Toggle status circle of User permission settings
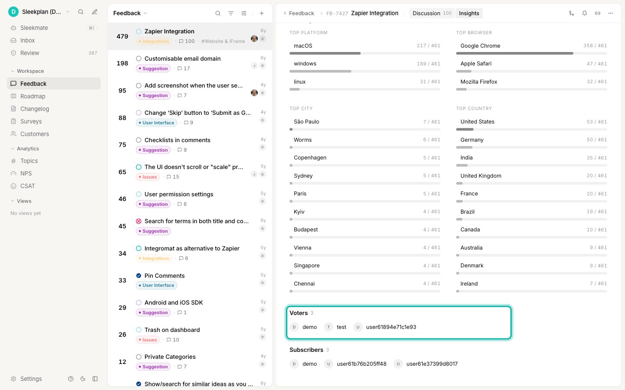This screenshot has width=625, height=390. [x=139, y=194]
